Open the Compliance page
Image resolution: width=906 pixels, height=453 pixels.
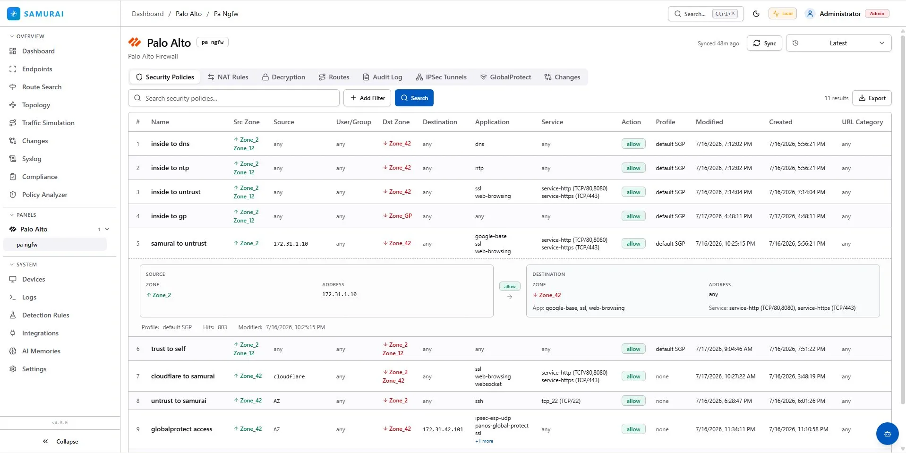pos(40,177)
